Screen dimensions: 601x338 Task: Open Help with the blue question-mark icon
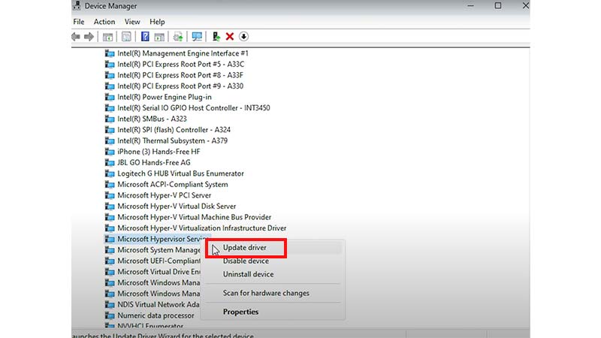(x=145, y=36)
